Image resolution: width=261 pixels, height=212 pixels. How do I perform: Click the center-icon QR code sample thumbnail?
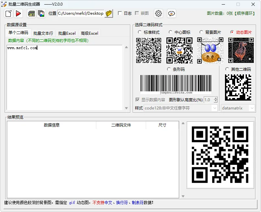pyautogui.click(x=179, y=50)
